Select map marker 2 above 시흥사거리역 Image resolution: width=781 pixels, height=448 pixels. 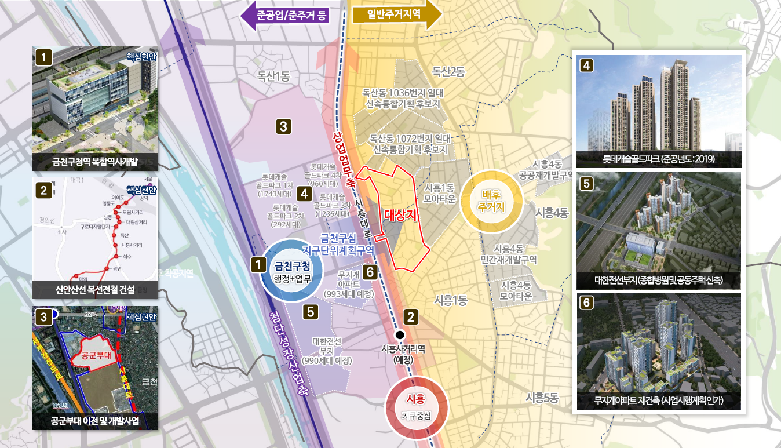pyautogui.click(x=410, y=317)
